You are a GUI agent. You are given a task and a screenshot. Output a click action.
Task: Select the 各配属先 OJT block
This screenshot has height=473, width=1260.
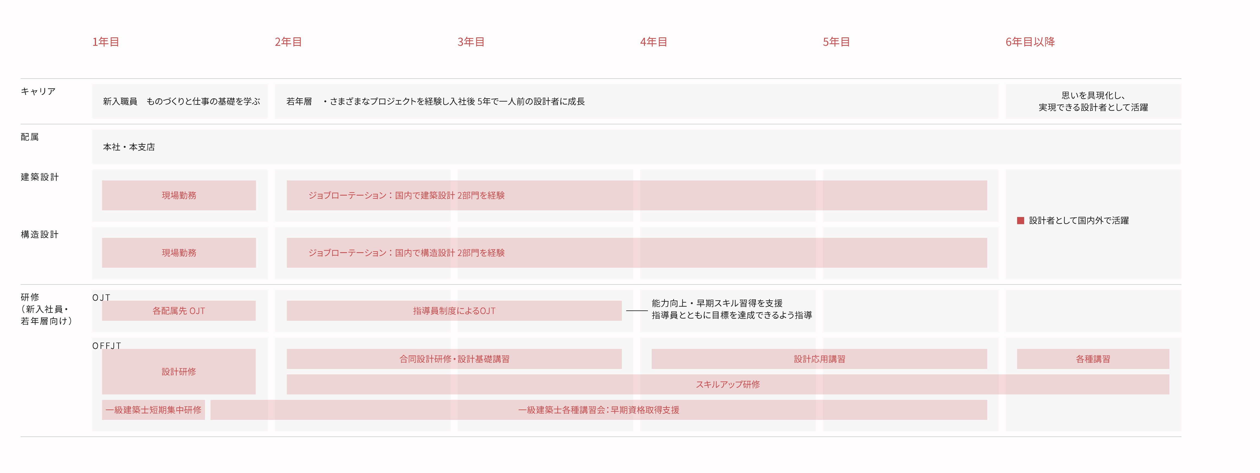coord(179,311)
